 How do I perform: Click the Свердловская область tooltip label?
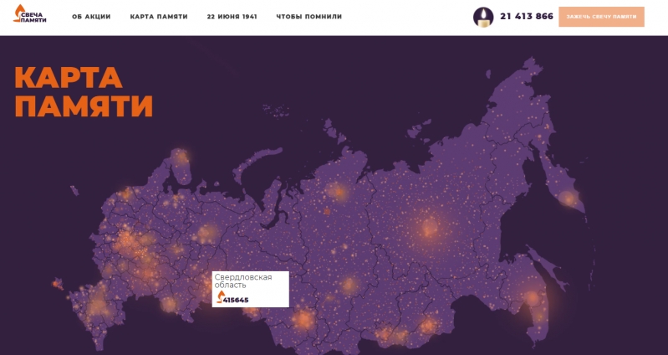242,280
